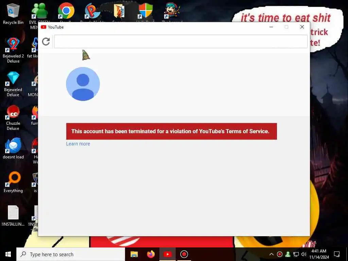The height and width of the screenshot is (261, 348).
Task: Select the default blue profile avatar
Action: pos(83,84)
